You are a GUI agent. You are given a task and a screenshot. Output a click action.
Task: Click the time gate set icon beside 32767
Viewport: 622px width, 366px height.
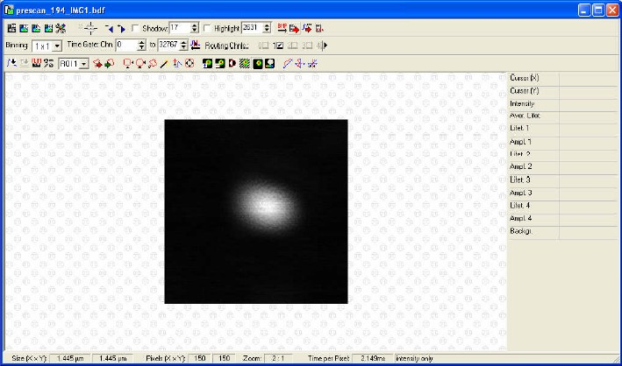195,46
